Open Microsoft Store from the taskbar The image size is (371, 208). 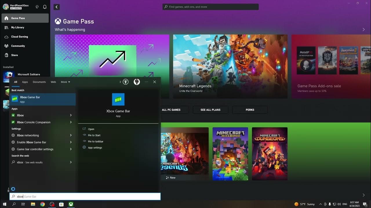(61, 204)
